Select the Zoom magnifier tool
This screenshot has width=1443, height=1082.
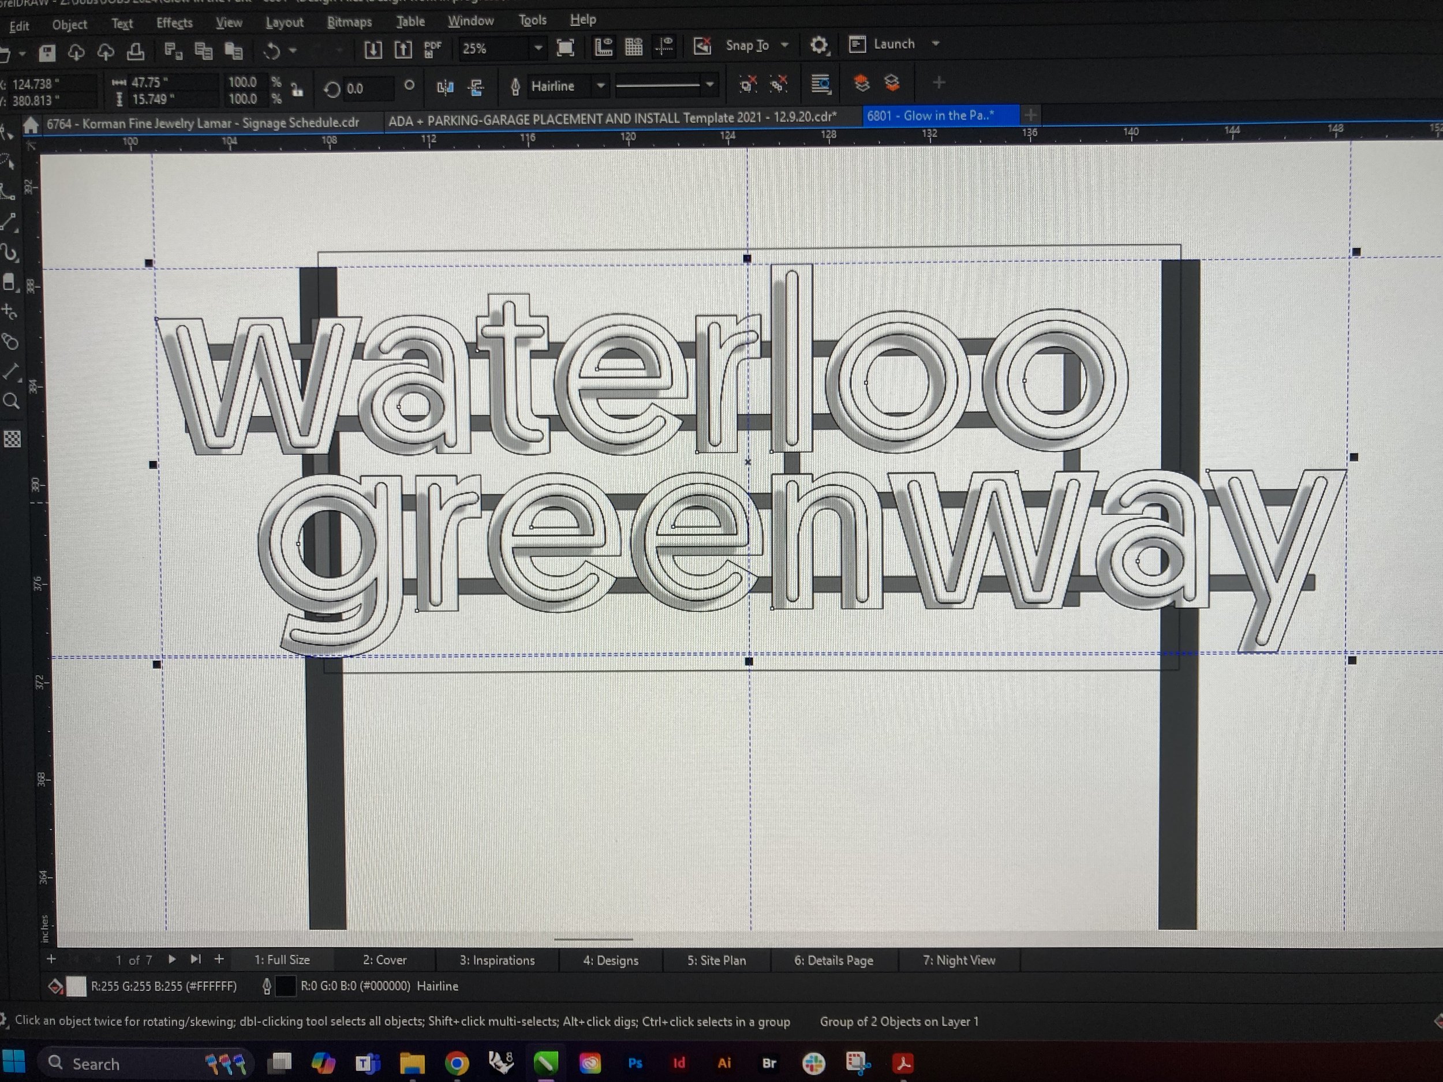pos(11,400)
